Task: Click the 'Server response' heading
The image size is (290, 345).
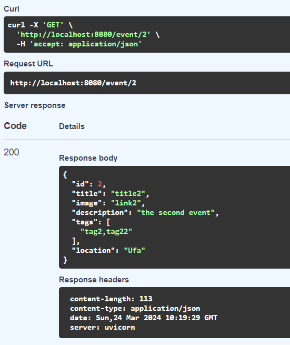Action: tap(35, 105)
